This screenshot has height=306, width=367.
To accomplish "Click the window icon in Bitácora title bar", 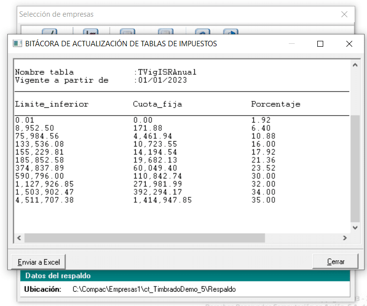I will pyautogui.click(x=17, y=44).
